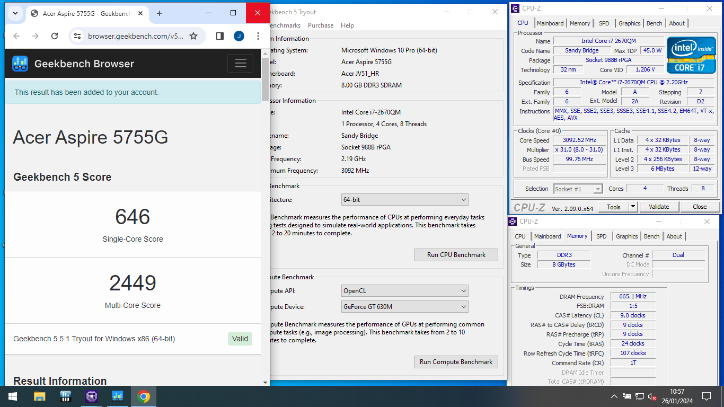Open the Geekbench hamburger navigation menu
Image resolution: width=724 pixels, height=407 pixels.
pos(241,64)
